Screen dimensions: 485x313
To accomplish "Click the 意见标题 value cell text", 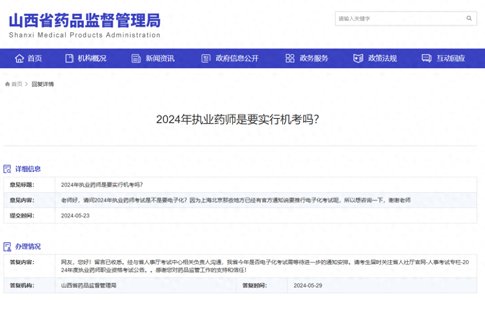I will (x=102, y=185).
